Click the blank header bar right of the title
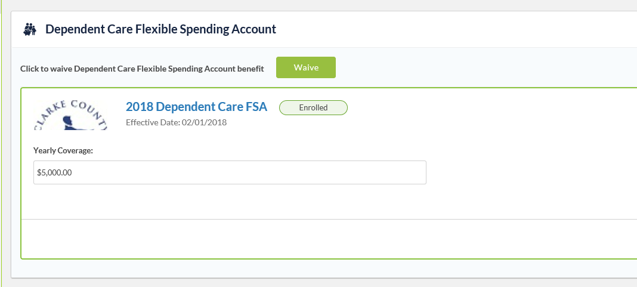Image resolution: width=637 pixels, height=287 pixels. (455, 29)
